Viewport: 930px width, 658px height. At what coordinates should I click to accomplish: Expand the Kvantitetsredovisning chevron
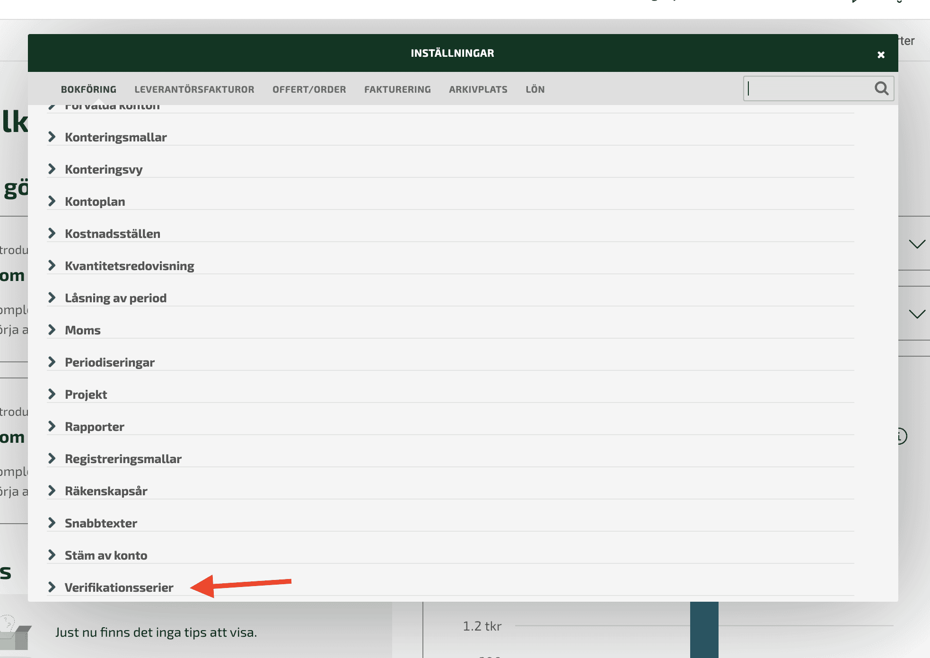pyautogui.click(x=52, y=266)
